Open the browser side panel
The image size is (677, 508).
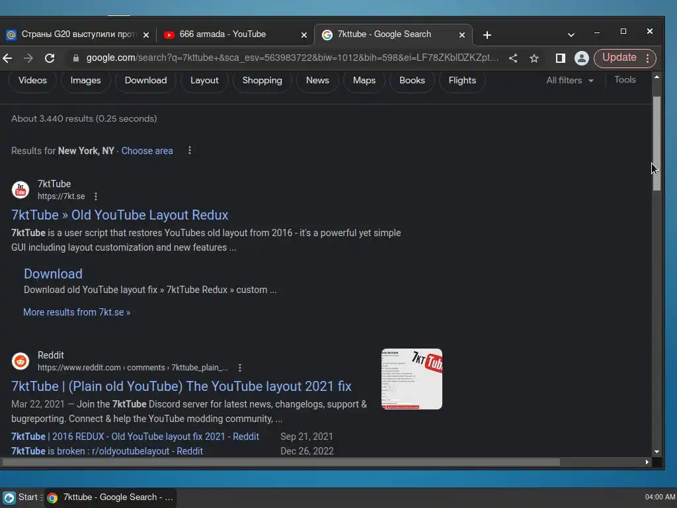[561, 58]
